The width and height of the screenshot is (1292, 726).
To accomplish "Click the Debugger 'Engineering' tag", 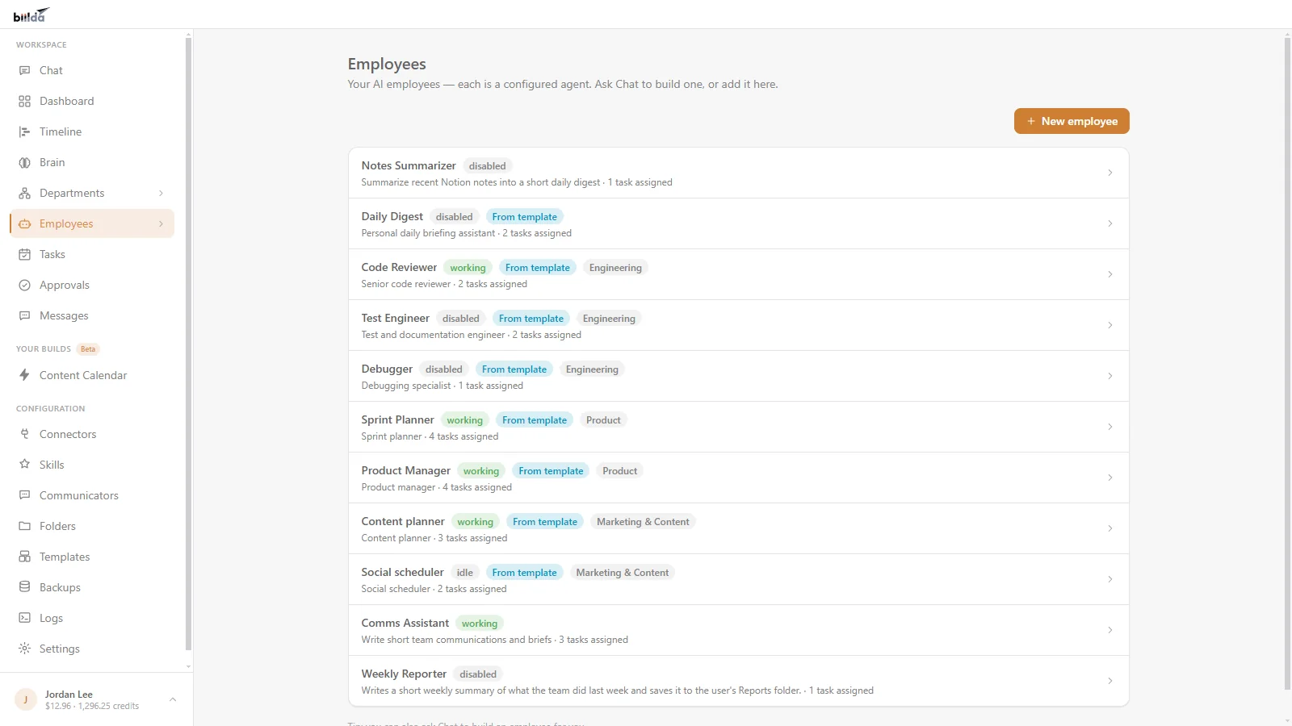I will pos(592,369).
